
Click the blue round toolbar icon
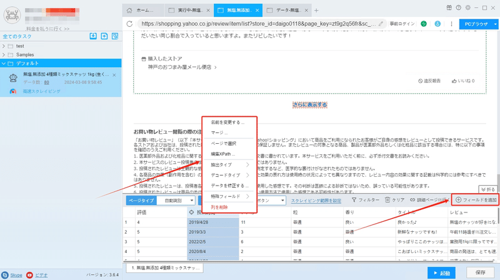tap(438, 24)
